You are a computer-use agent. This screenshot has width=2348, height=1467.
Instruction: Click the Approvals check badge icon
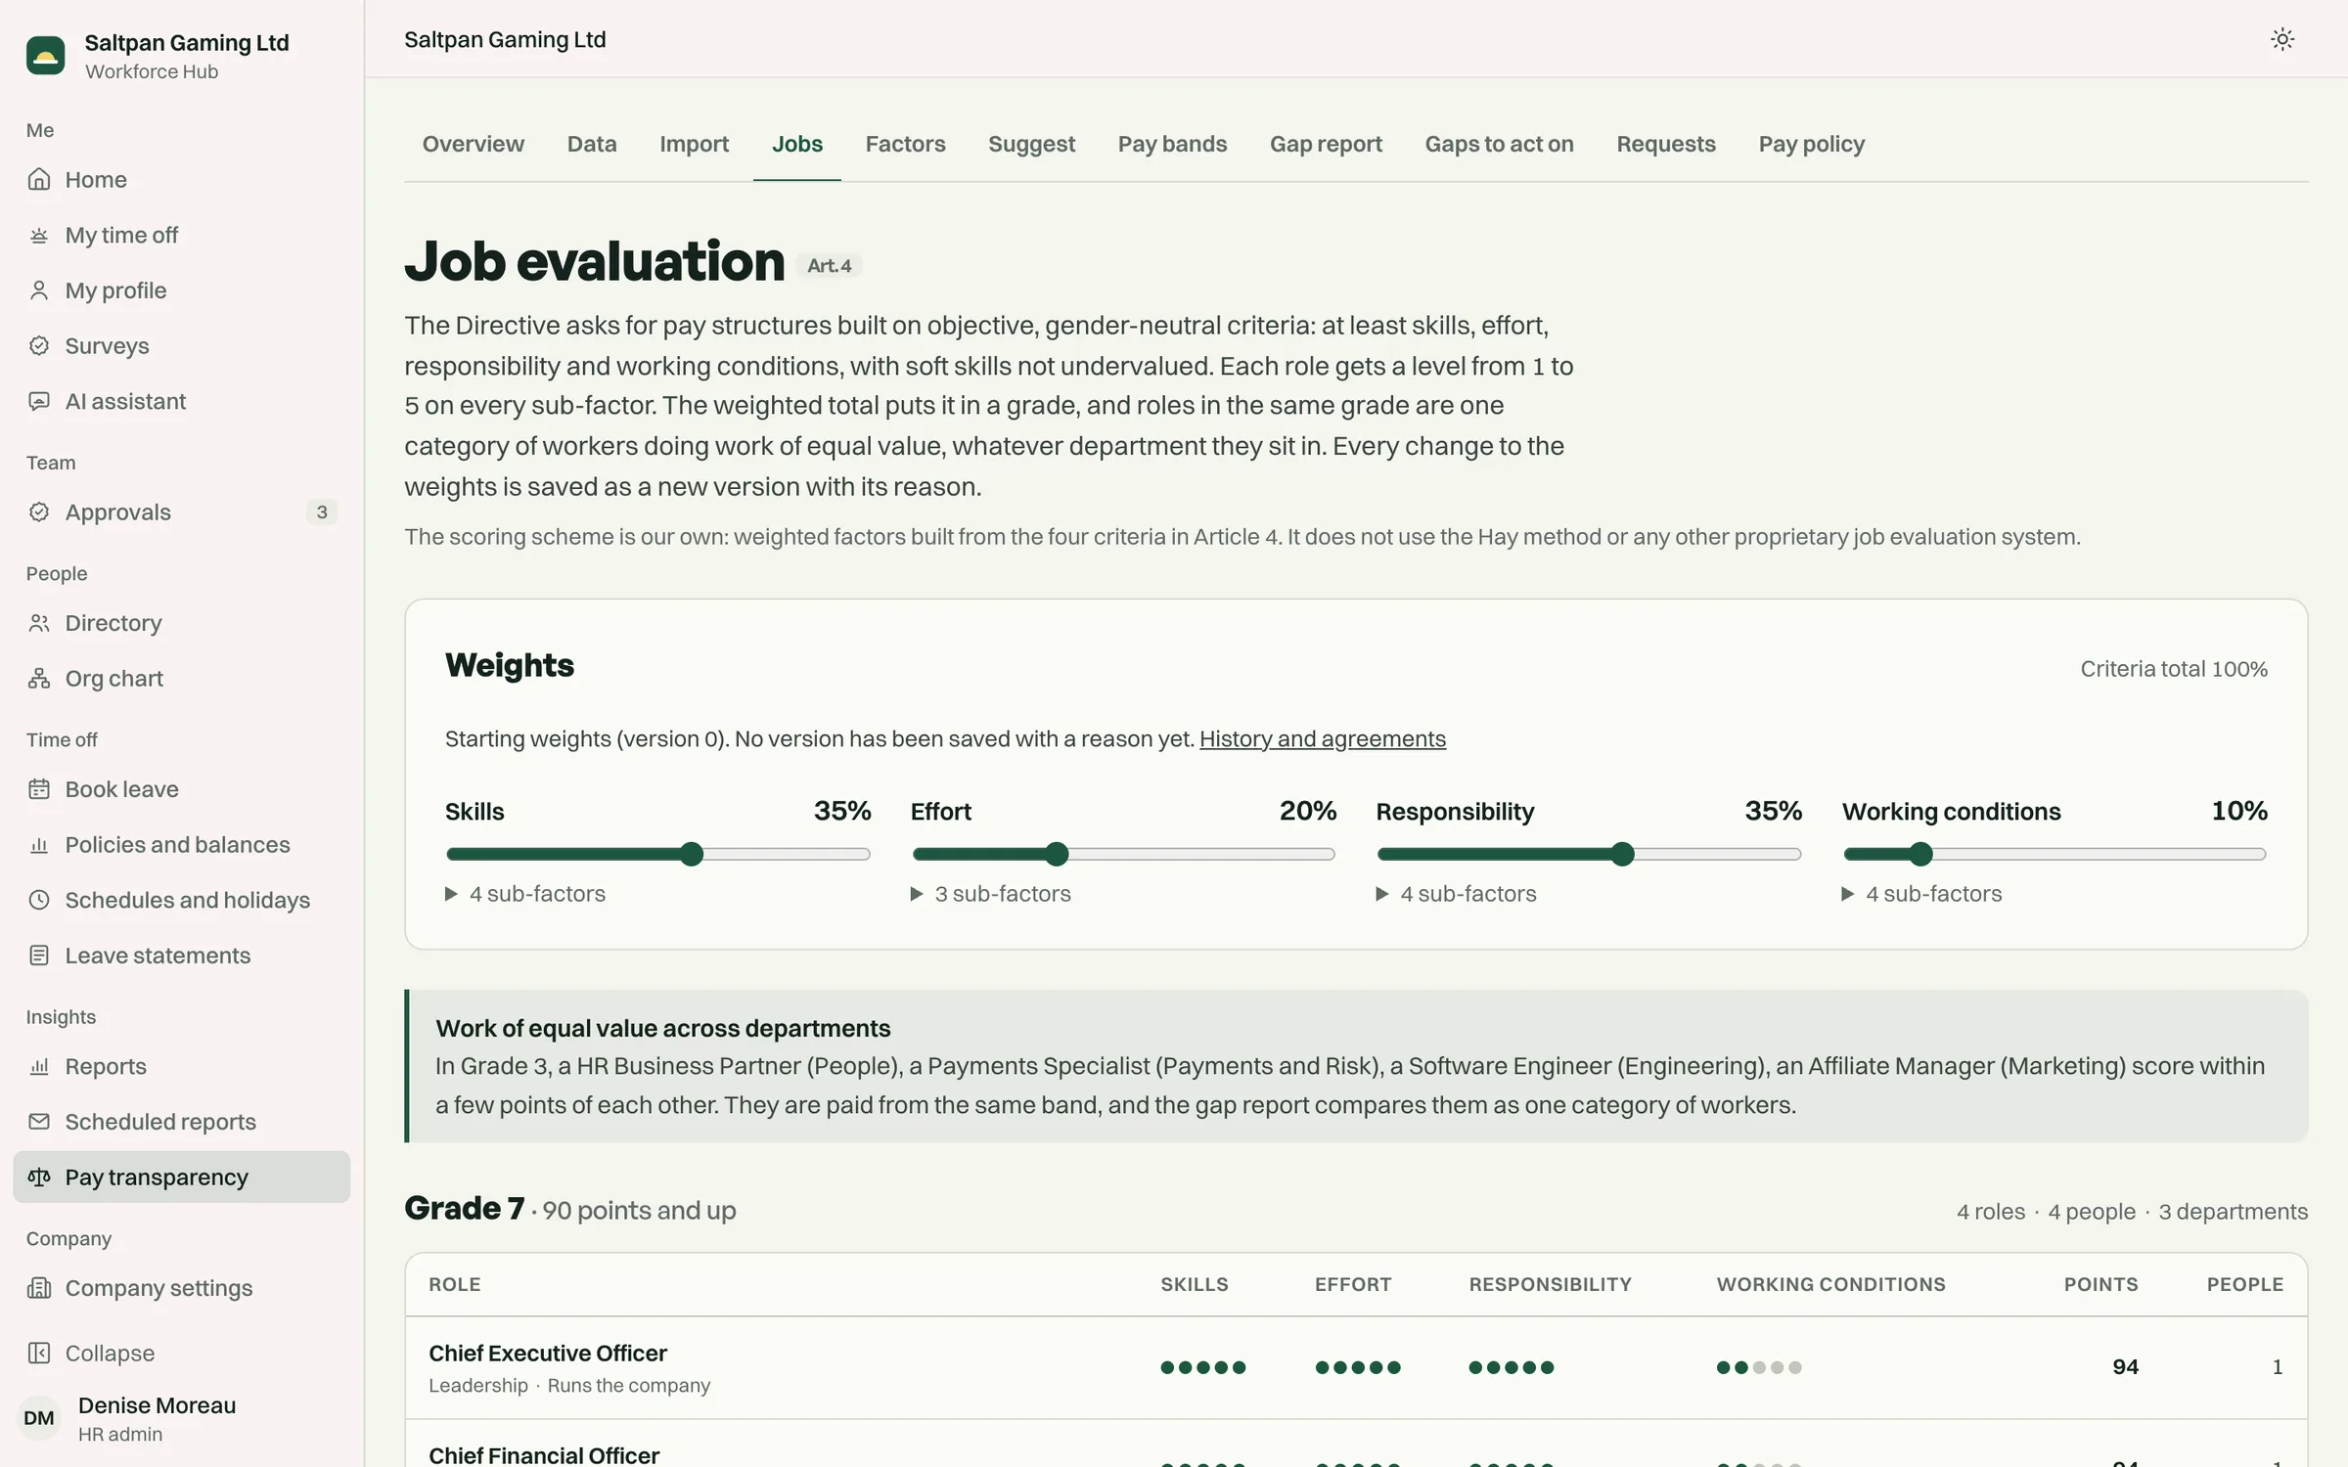(x=39, y=512)
